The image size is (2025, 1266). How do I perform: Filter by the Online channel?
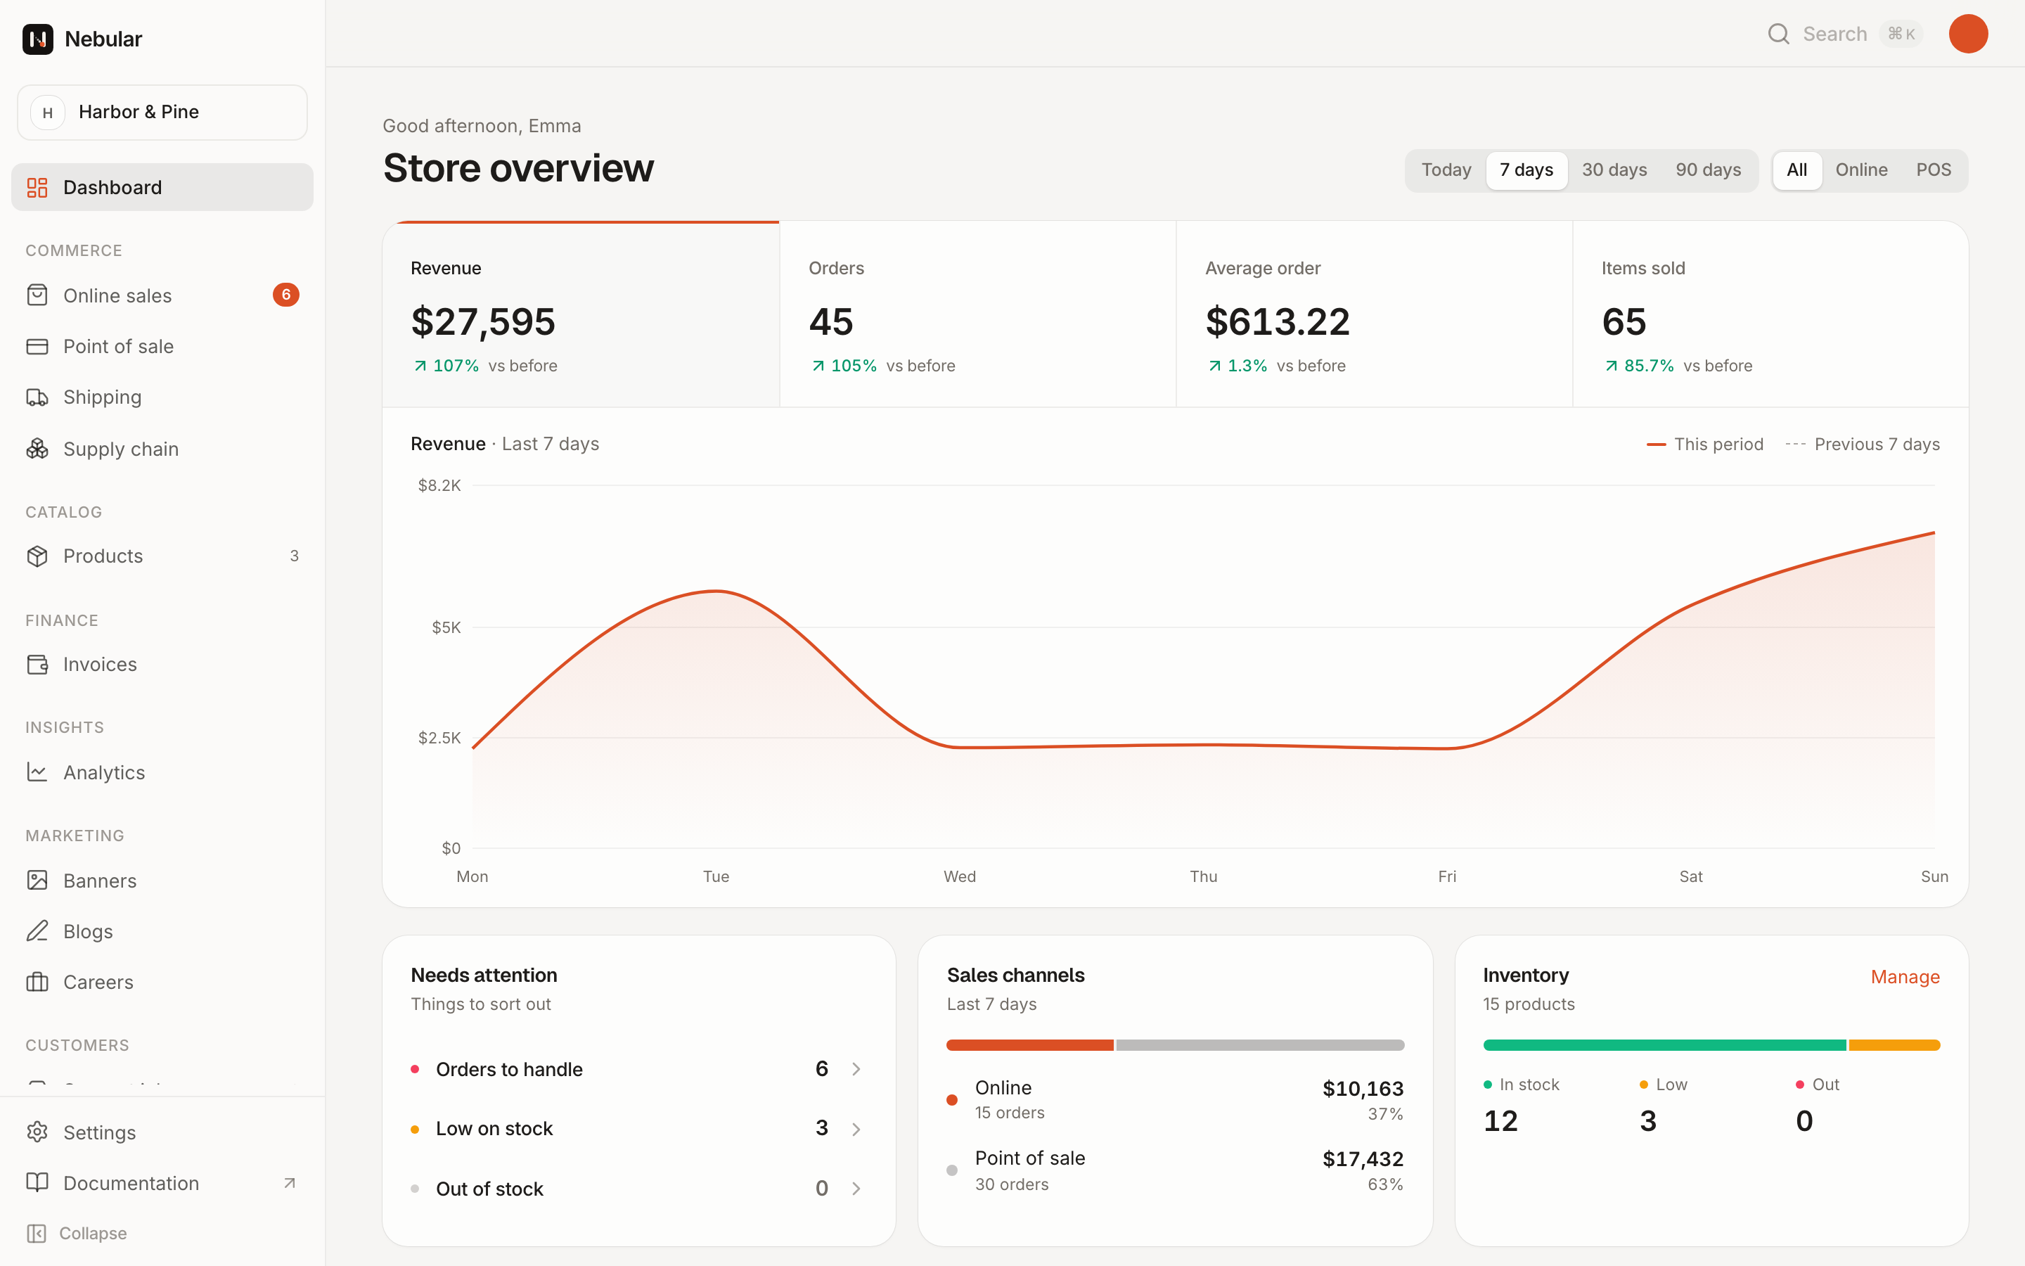tap(1861, 170)
